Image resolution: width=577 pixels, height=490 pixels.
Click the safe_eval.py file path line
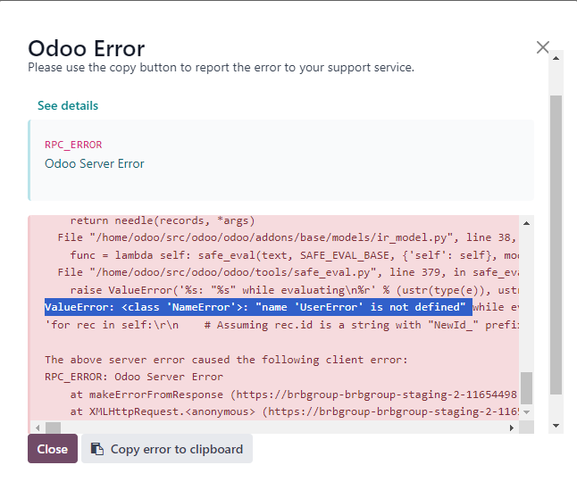pyautogui.click(x=288, y=272)
